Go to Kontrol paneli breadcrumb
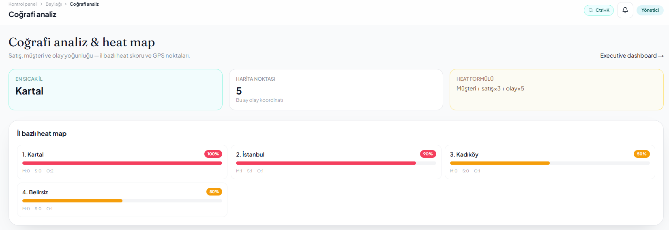This screenshot has height=230, width=669. (23, 4)
